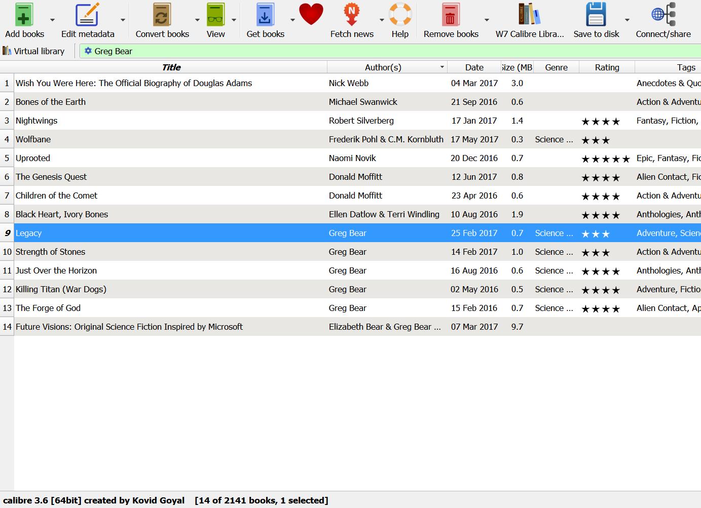Expand the Get books dropdown arrow

292,20
